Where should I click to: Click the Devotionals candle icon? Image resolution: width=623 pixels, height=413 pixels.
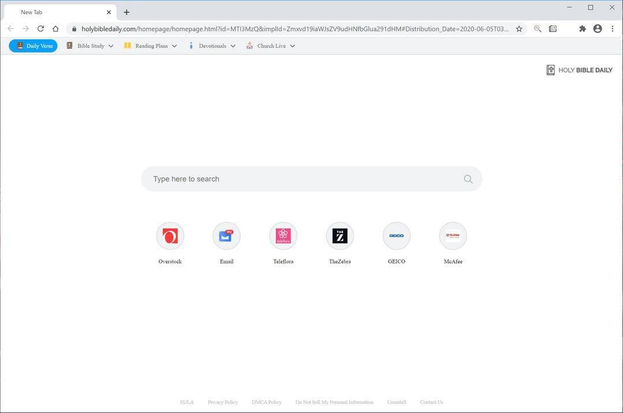click(191, 45)
